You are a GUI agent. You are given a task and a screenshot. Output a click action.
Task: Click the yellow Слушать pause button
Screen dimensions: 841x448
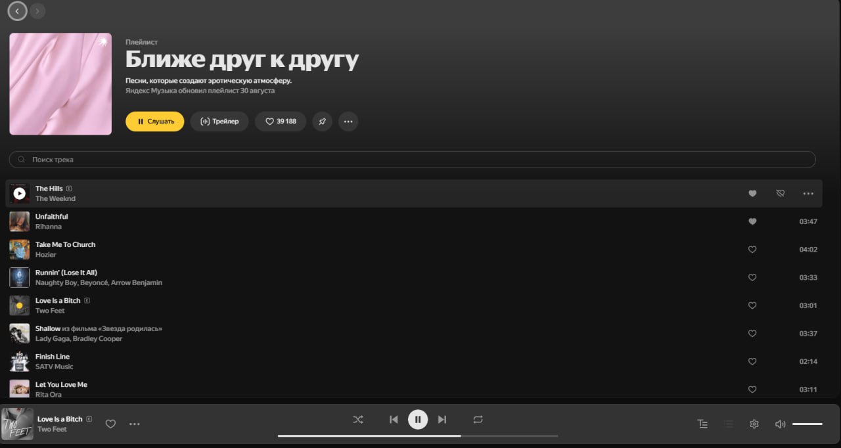click(x=155, y=122)
